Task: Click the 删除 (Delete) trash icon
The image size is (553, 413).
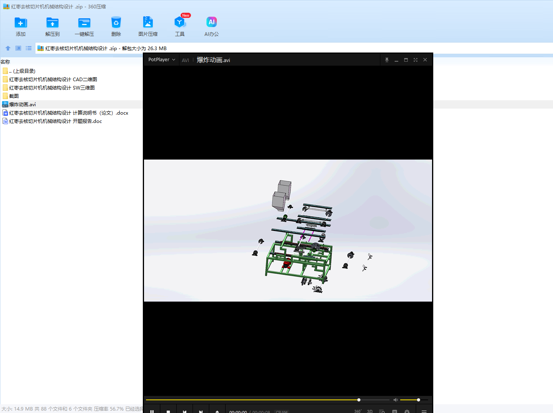Action: [116, 23]
